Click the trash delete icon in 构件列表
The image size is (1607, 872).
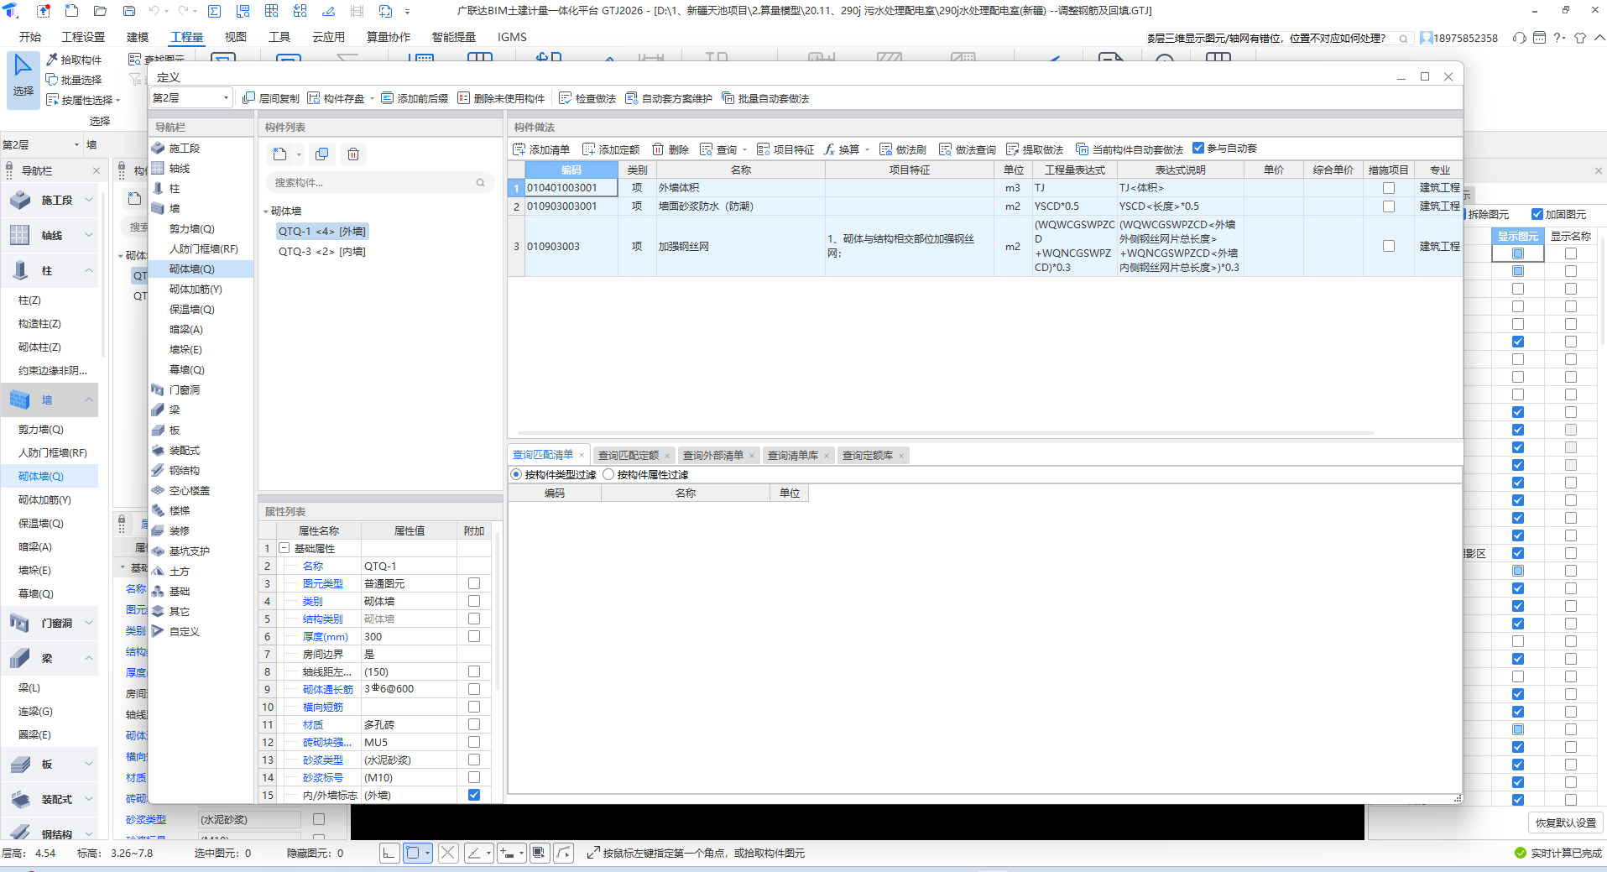[x=353, y=154]
